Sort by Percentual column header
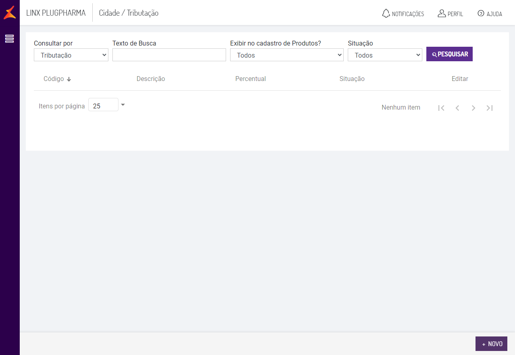The height and width of the screenshot is (355, 515). click(251, 79)
